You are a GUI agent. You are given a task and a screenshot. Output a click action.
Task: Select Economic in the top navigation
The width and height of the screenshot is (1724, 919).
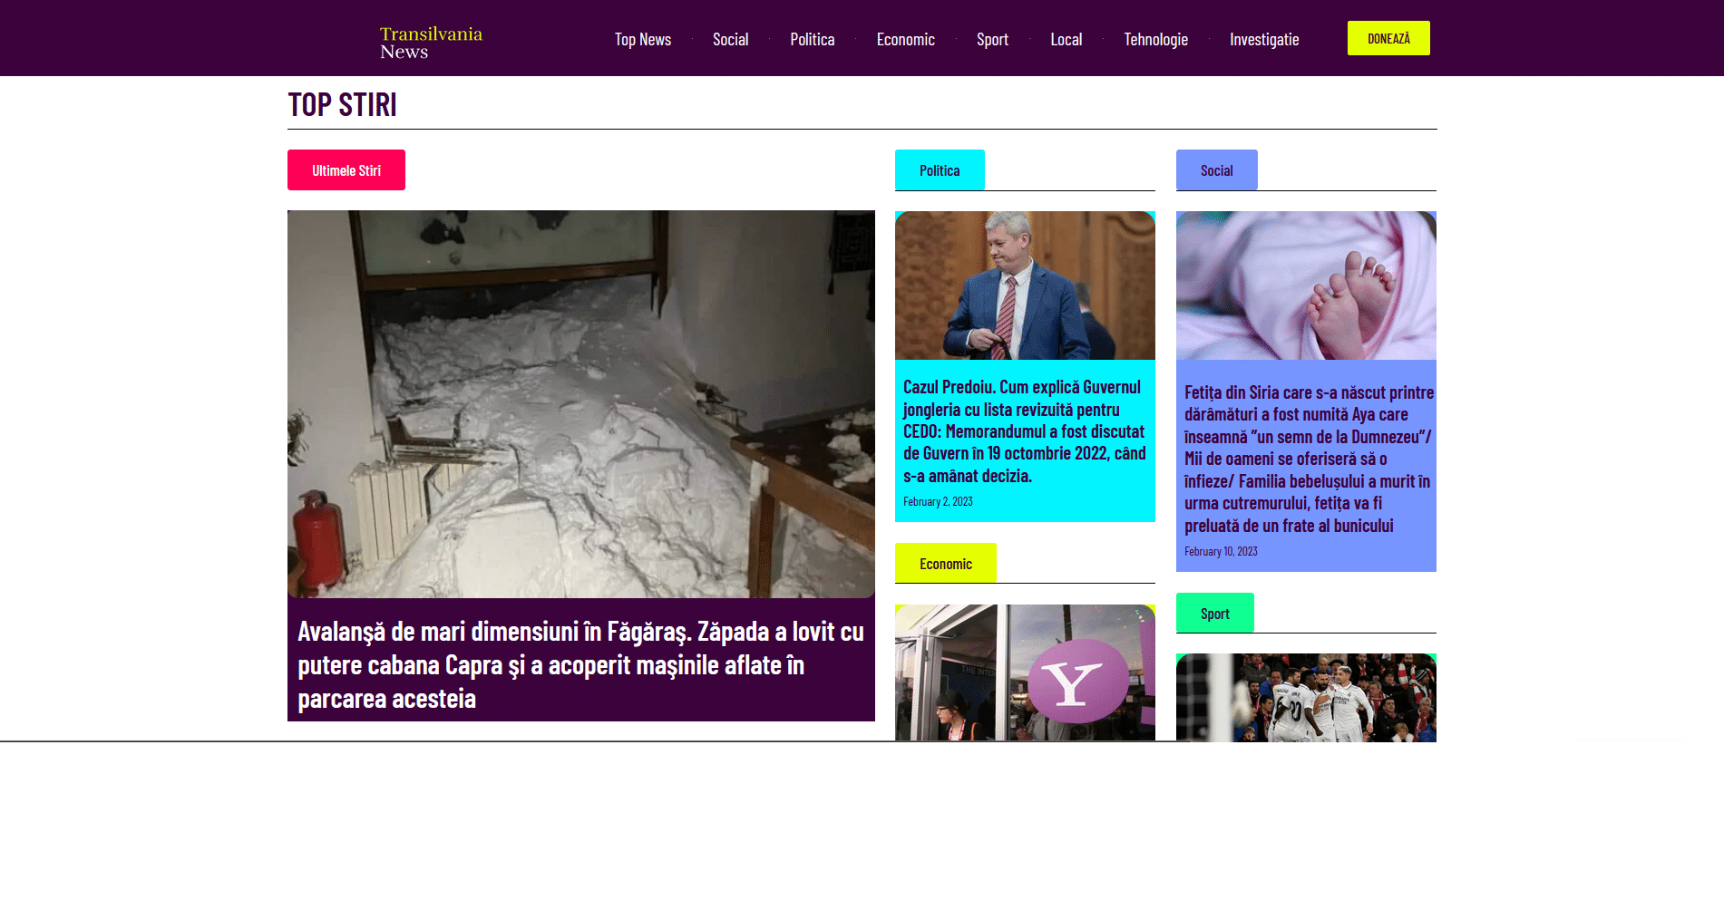tap(905, 39)
